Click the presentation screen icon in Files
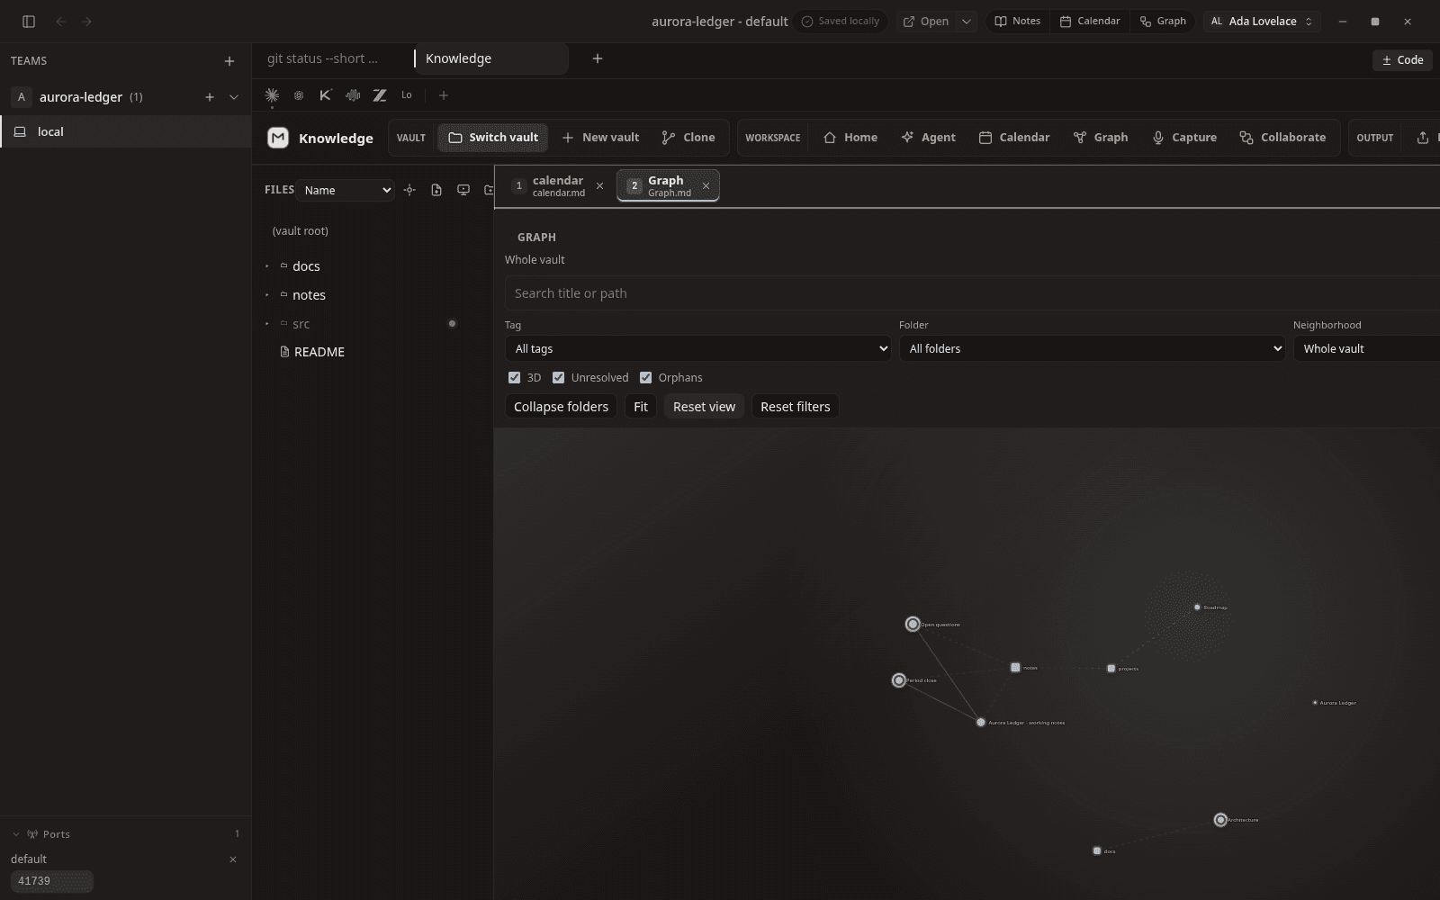 point(463,190)
